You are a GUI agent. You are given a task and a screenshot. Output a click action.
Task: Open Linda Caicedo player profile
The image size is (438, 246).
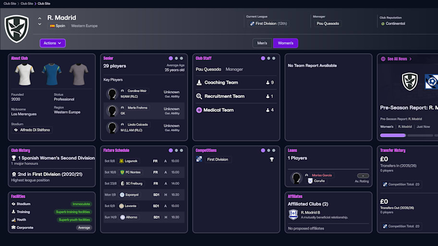137,124
